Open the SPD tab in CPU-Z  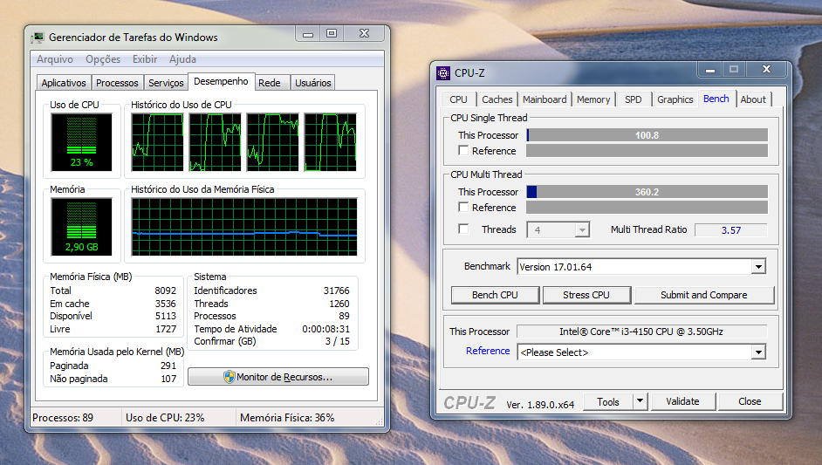[634, 99]
